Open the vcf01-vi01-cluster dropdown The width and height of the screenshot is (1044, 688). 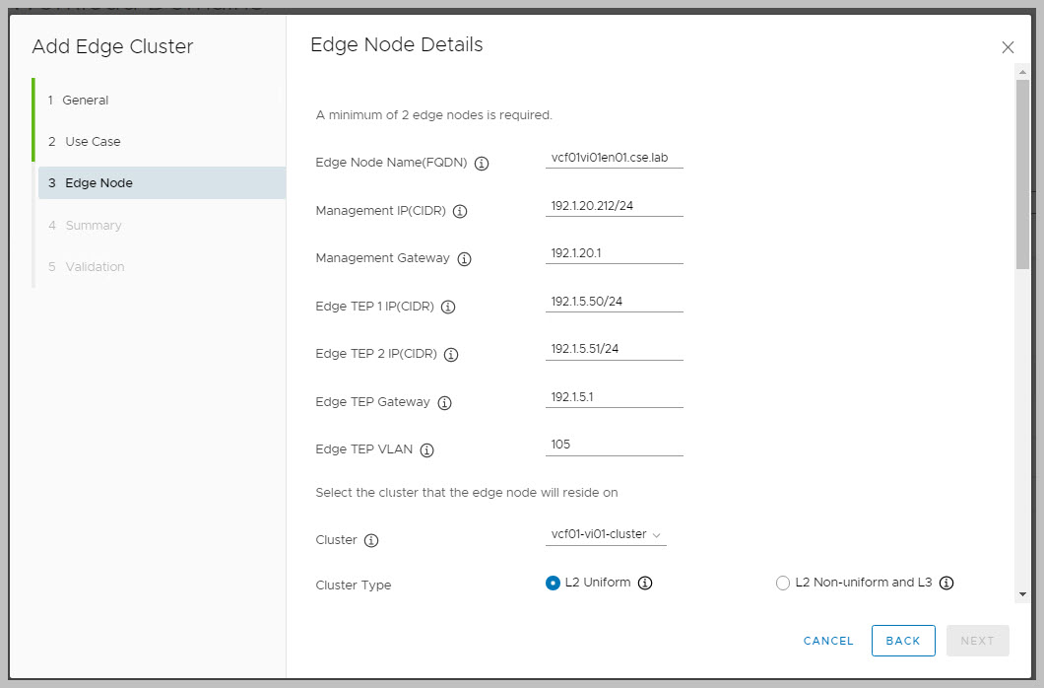[606, 534]
